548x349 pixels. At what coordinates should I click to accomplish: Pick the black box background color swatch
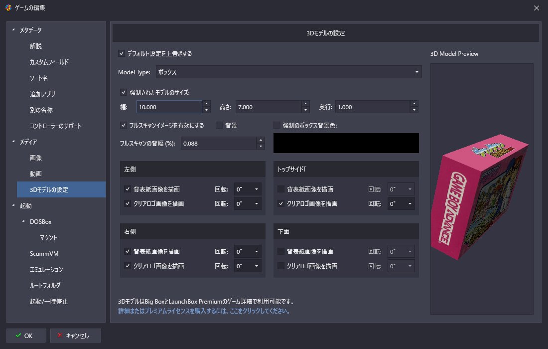[346, 143]
